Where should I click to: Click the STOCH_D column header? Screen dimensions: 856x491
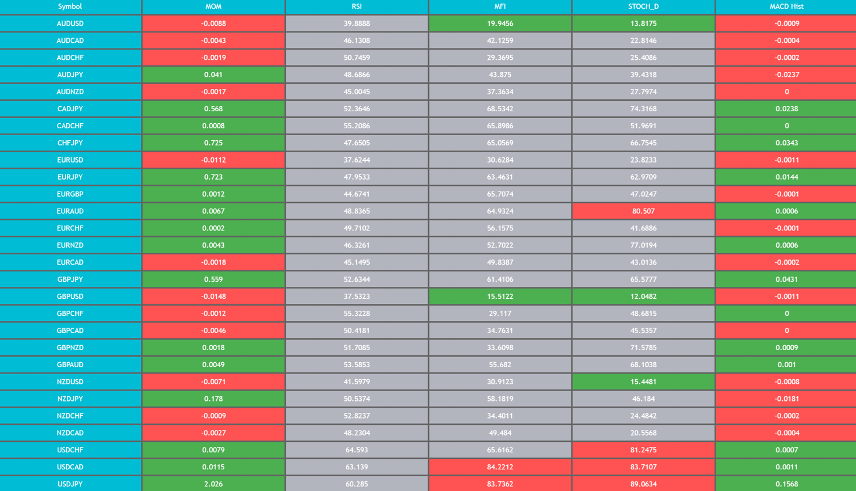pyautogui.click(x=643, y=7)
